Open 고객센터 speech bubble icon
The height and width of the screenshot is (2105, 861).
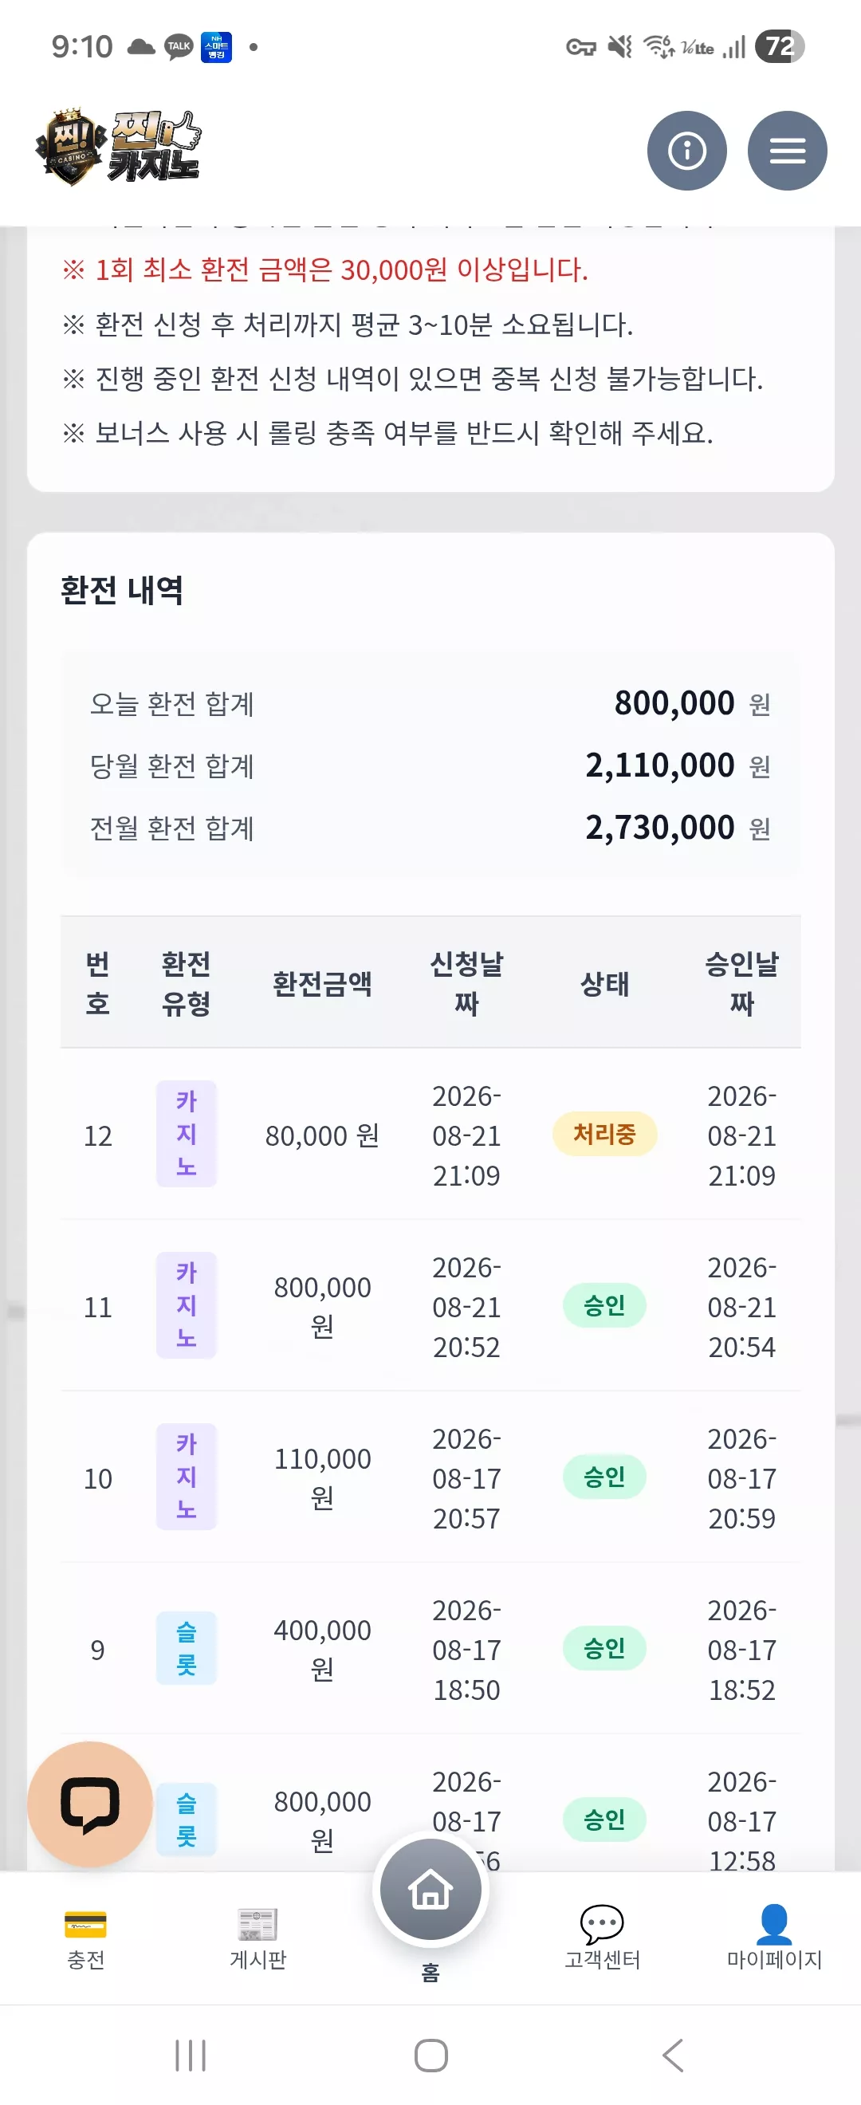point(602,1925)
